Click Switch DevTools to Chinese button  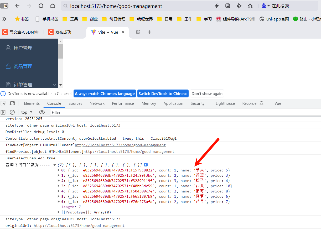[x=163, y=93]
